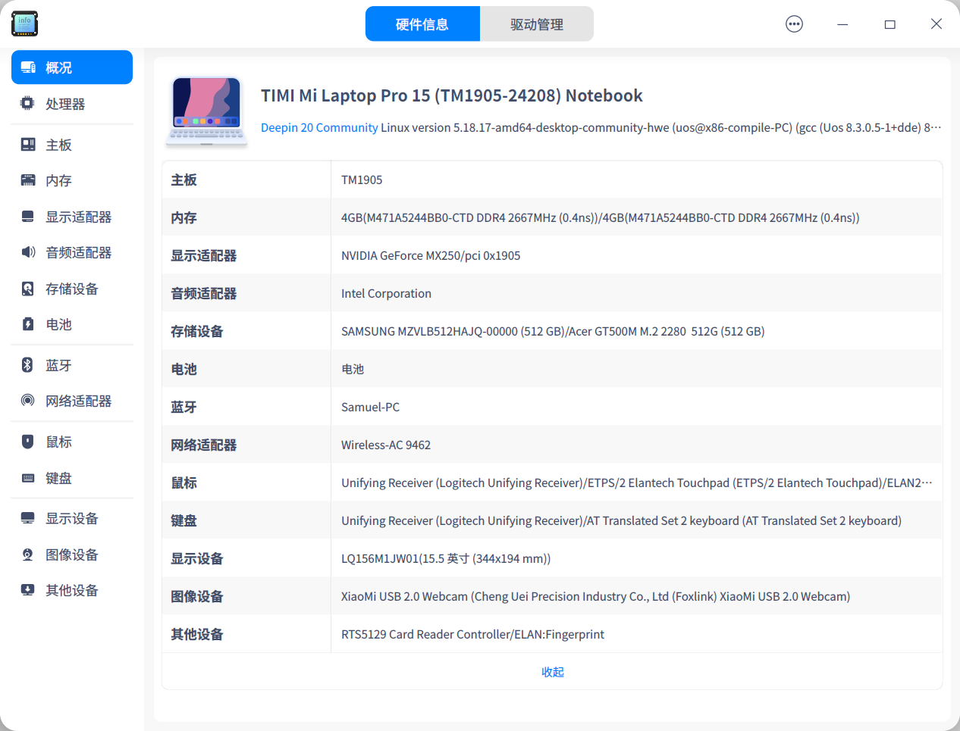Click 主板 row header in table
The height and width of the screenshot is (731, 960).
[x=184, y=180]
